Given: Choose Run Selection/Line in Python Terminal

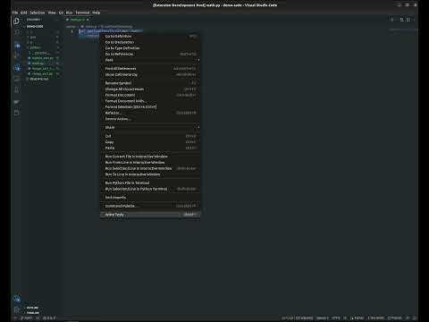Looking at the screenshot, I should pos(150,189).
